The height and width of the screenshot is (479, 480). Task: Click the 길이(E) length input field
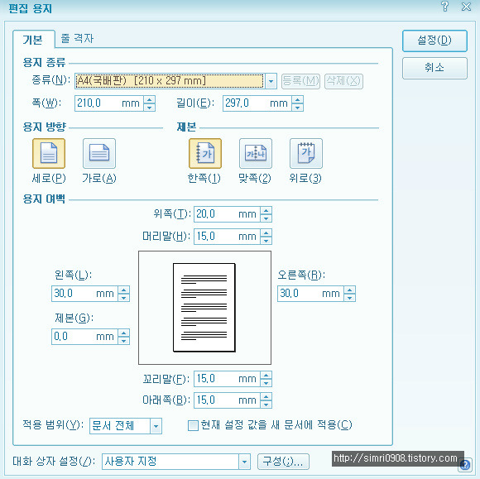pyautogui.click(x=257, y=103)
